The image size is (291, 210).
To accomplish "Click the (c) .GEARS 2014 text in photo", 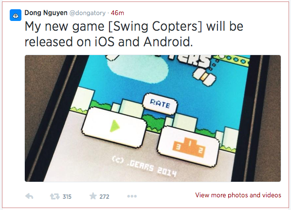I will [x=144, y=166].
